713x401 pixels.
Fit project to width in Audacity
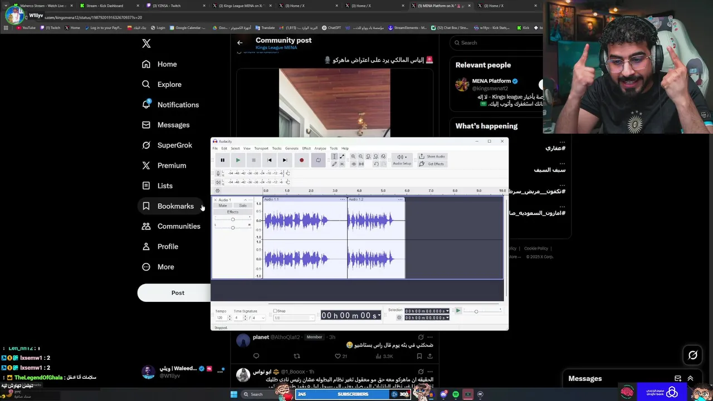click(376, 157)
